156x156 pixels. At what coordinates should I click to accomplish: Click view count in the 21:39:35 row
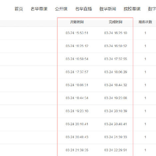point(145,150)
